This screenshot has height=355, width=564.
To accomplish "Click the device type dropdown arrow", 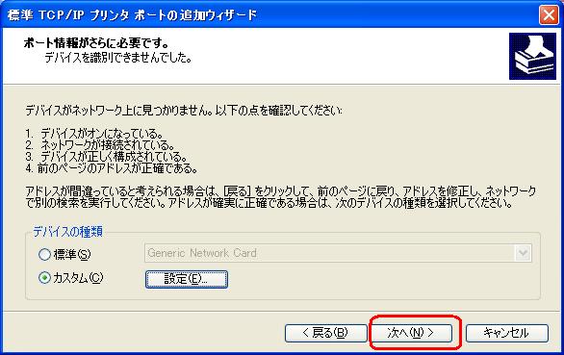I will (x=523, y=253).
